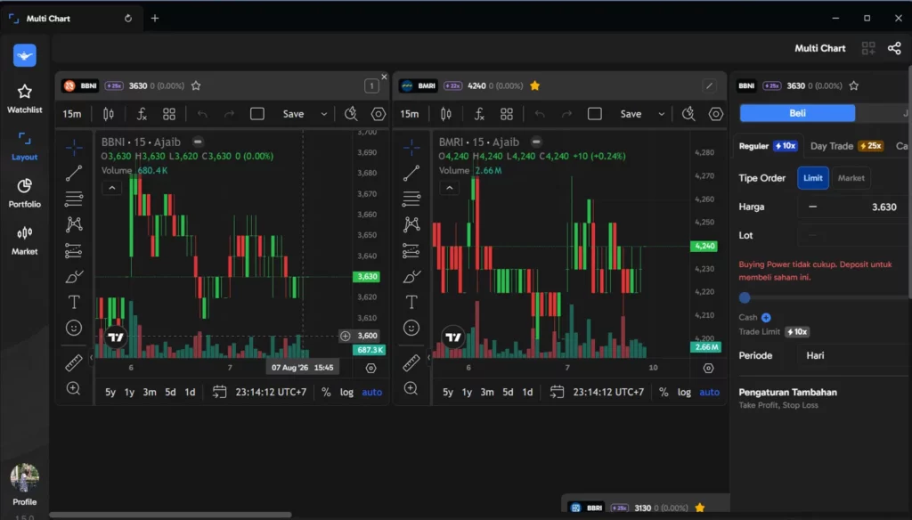Switch to Day Trade tab
912x520 pixels.
point(846,146)
